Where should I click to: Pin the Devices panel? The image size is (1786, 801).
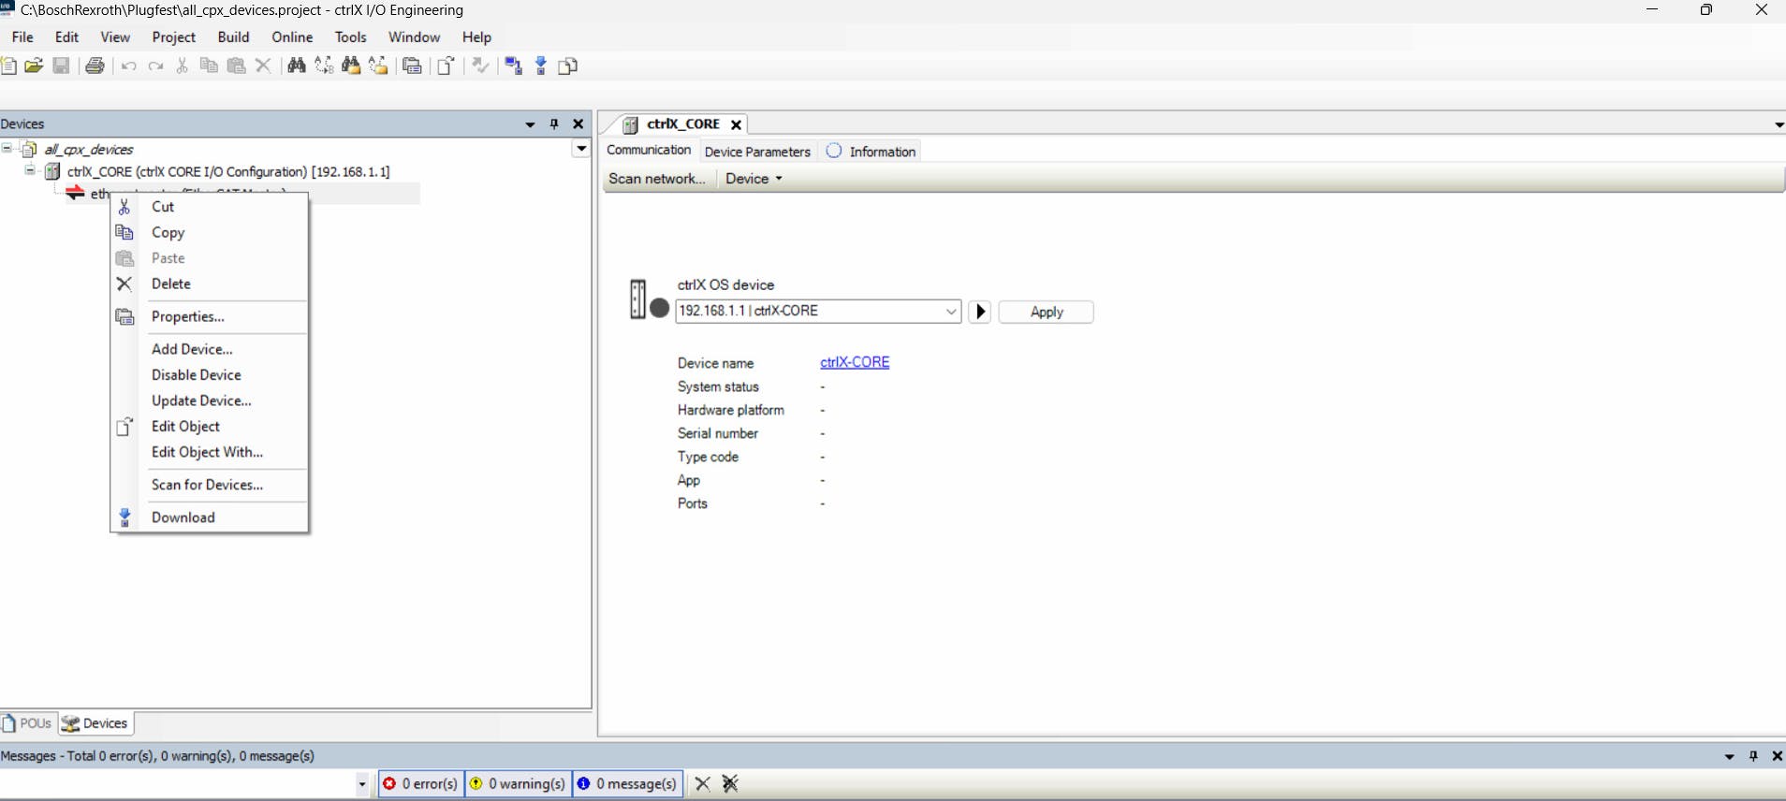tap(554, 124)
